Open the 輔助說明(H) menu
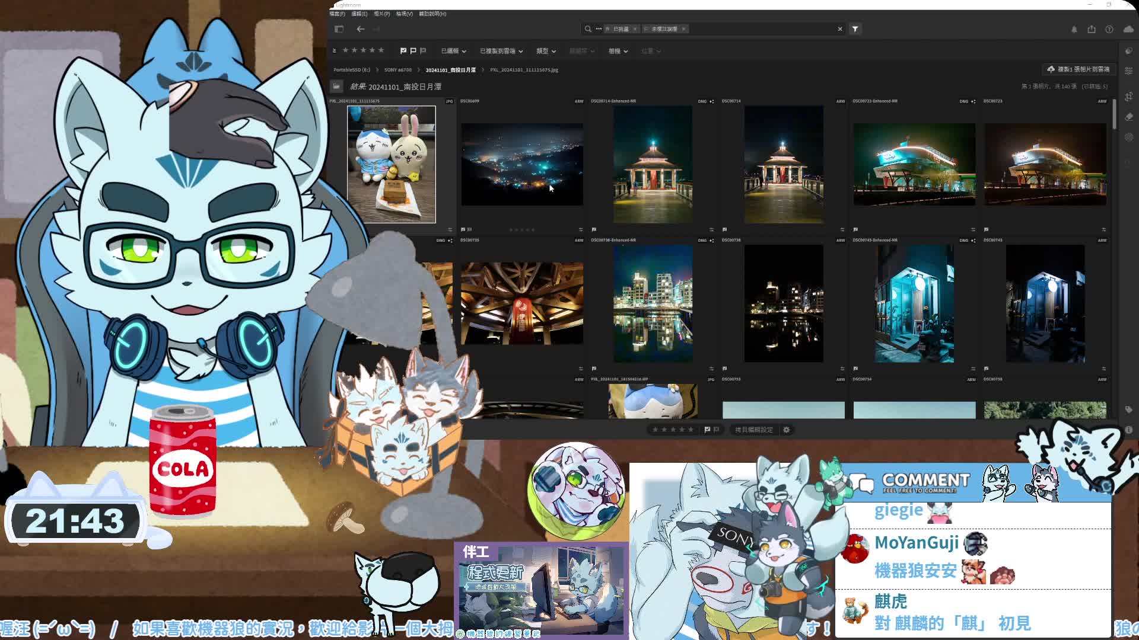The width and height of the screenshot is (1139, 640). tap(433, 14)
